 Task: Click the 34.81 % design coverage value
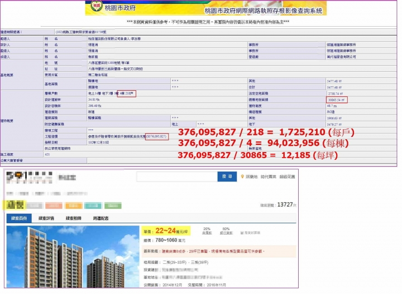(94, 100)
